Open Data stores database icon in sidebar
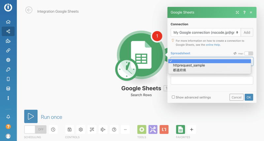Viewport: 264px width, 141px height. pos(8,88)
